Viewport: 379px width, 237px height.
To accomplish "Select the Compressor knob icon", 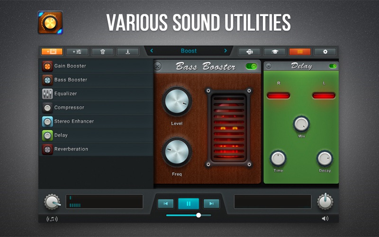I will (x=47, y=108).
